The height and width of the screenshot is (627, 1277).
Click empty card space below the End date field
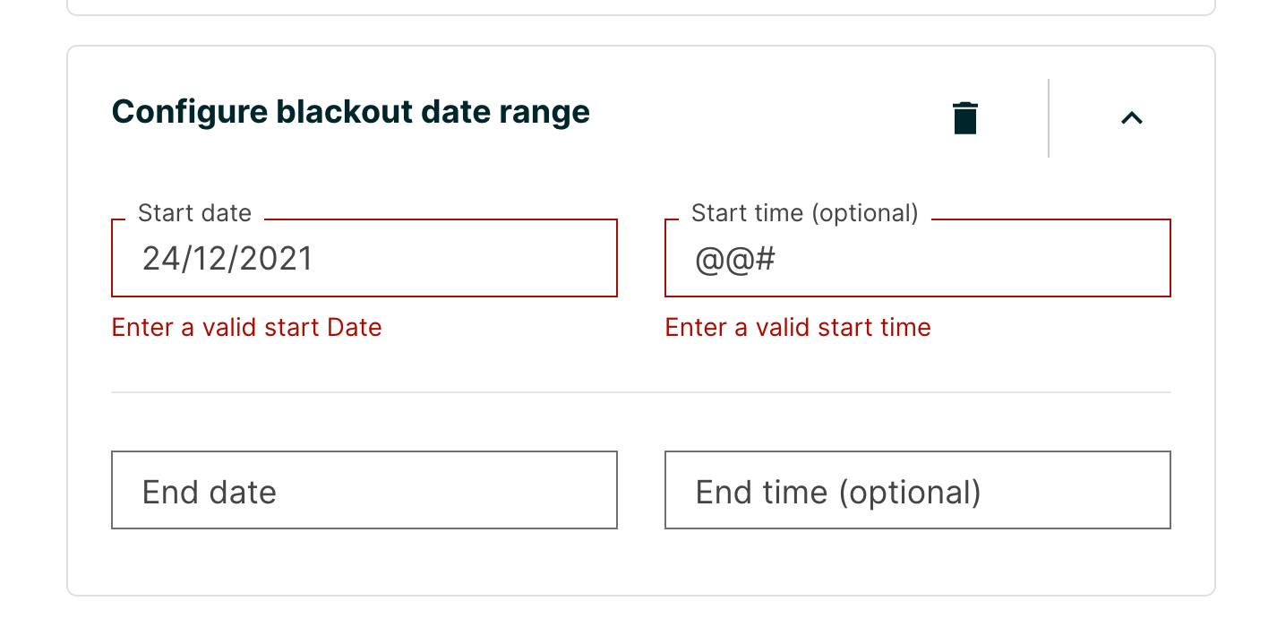click(x=364, y=562)
